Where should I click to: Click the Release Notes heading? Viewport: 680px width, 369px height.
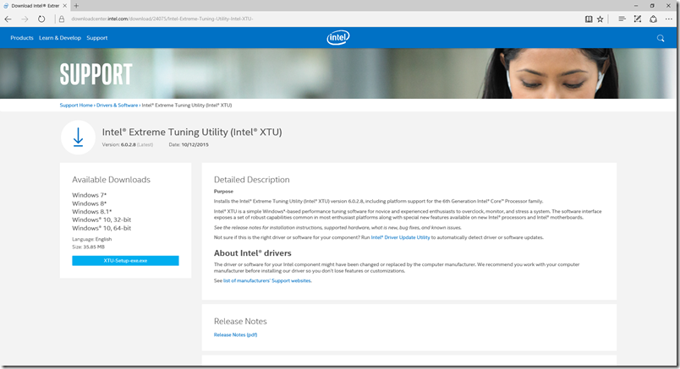[x=240, y=322]
